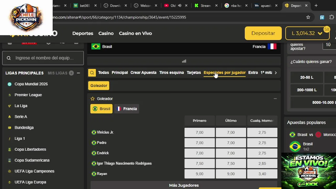Select the Tarjetas tab

coord(194,73)
